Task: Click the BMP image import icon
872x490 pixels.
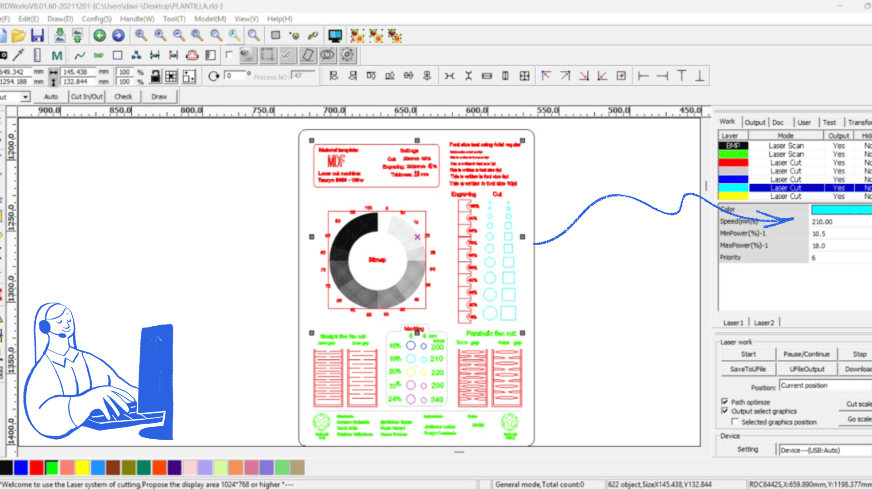Action: click(x=98, y=55)
